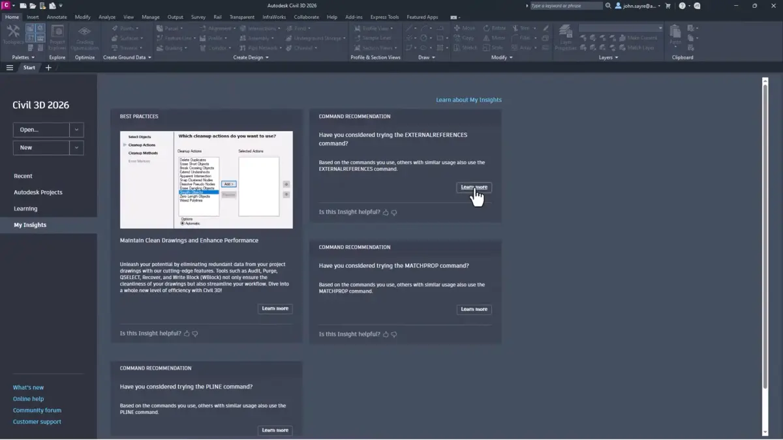Click the keyword search input field
Viewport: 783px width, 440px height.
pyautogui.click(x=566, y=6)
